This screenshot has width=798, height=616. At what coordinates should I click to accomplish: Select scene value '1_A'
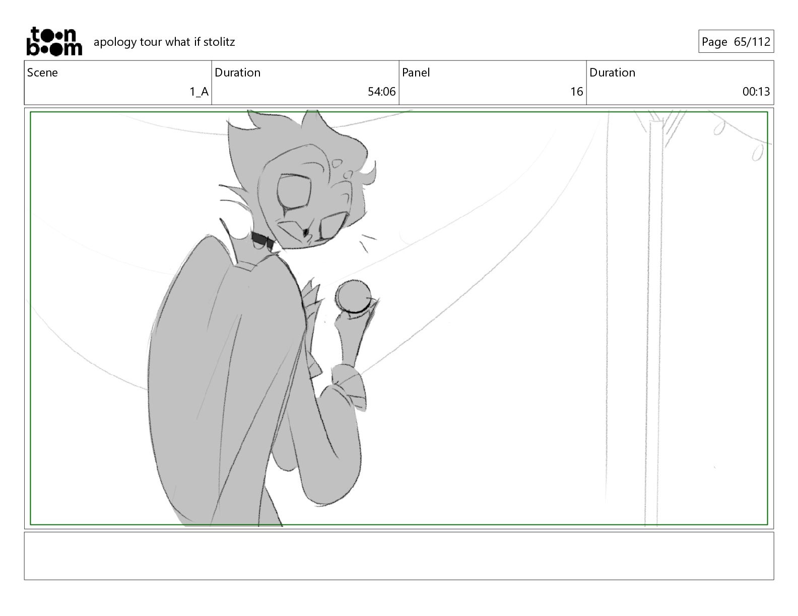click(x=199, y=92)
